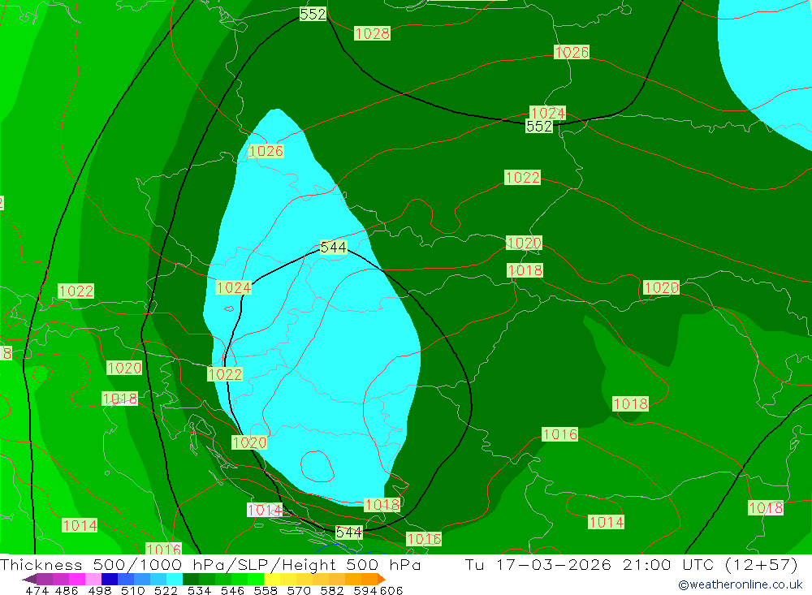The width and height of the screenshot is (812, 595).
Task: Click the 594 value under the legend
Action: (365, 591)
